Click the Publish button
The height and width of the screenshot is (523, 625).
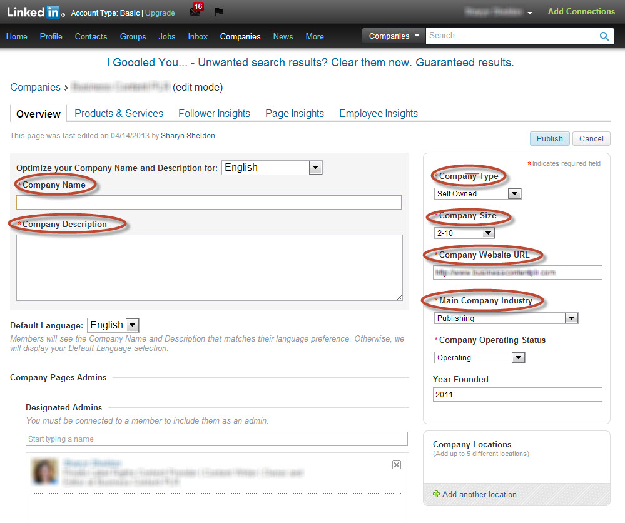[x=549, y=139]
